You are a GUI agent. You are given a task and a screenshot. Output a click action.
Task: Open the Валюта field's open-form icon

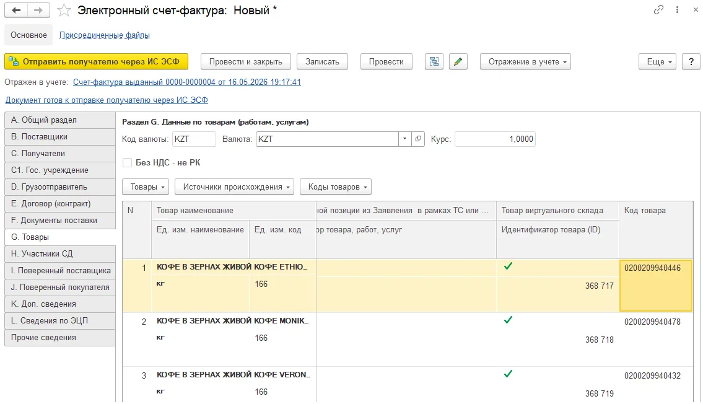coord(418,139)
